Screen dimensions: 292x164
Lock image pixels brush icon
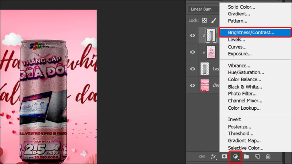click(x=214, y=20)
